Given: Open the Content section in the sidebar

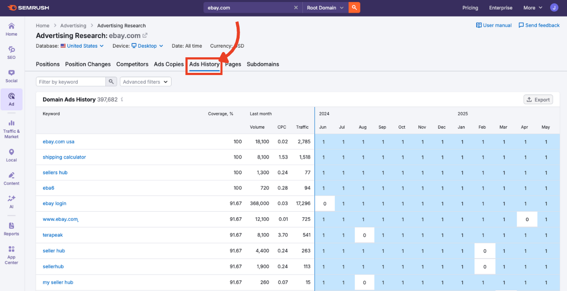Looking at the screenshot, I should tap(11, 178).
